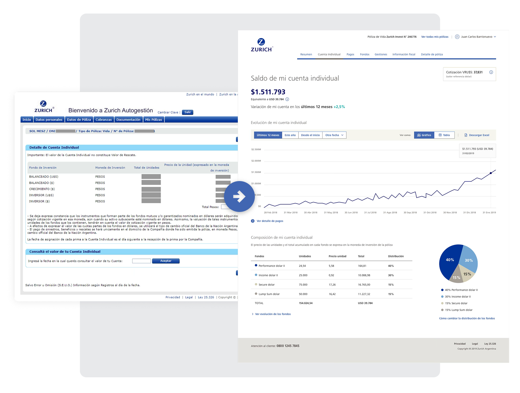Viewport: 520px width, 393px height.
Task: Click the 40% dark blue pie slice
Action: (x=450, y=260)
